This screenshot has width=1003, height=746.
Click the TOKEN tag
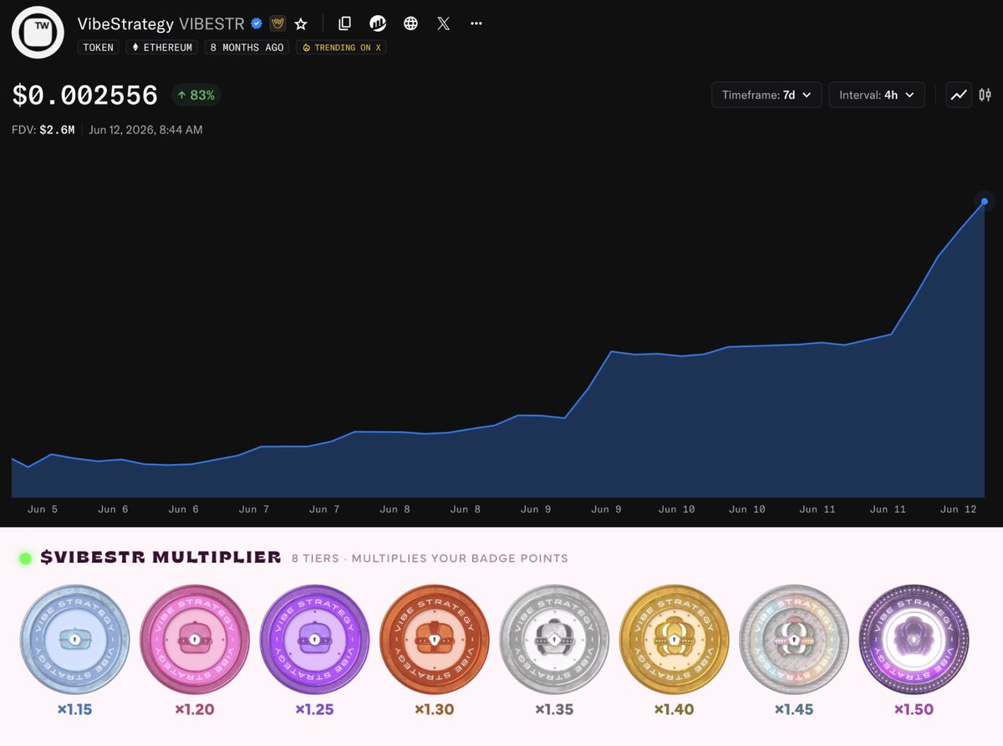[99, 48]
